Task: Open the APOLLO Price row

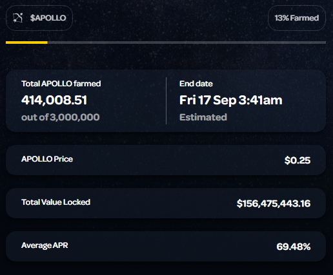Action: (166, 160)
